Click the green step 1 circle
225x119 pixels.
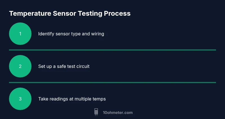pos(20,34)
